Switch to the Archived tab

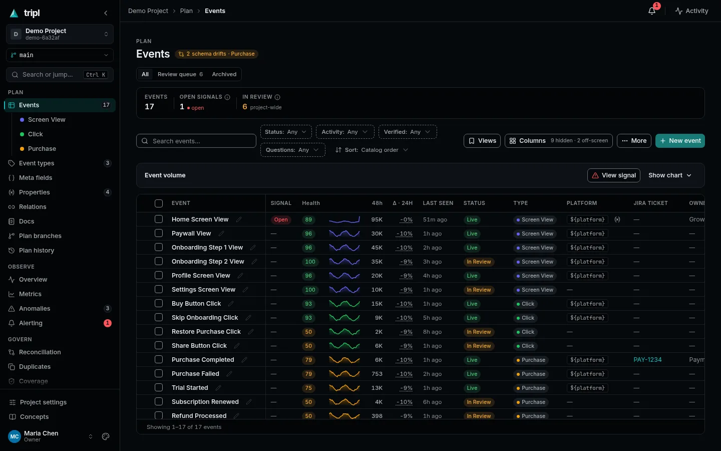(224, 74)
